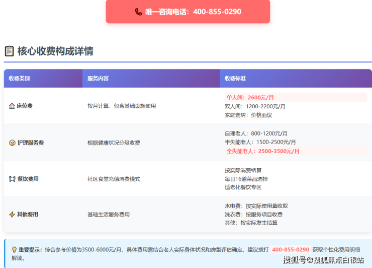Click highlighted 单人间 2600元/月 price
372x268 pixels.
pyautogui.click(x=250, y=98)
